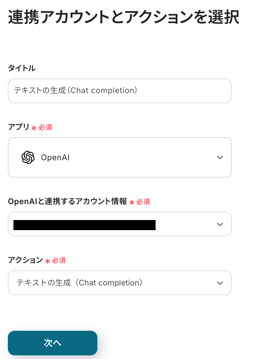Expand the アクション dropdown chevron
The image size is (253, 359).
tap(220, 283)
